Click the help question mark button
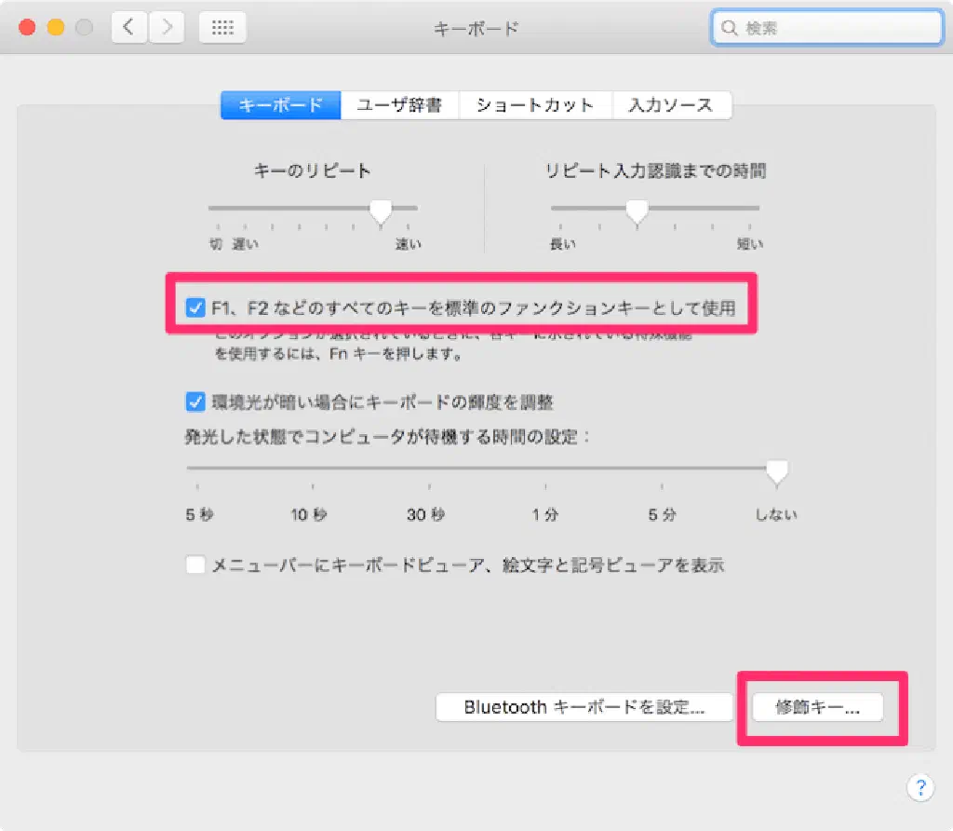Image resolution: width=953 pixels, height=831 pixels. (919, 786)
